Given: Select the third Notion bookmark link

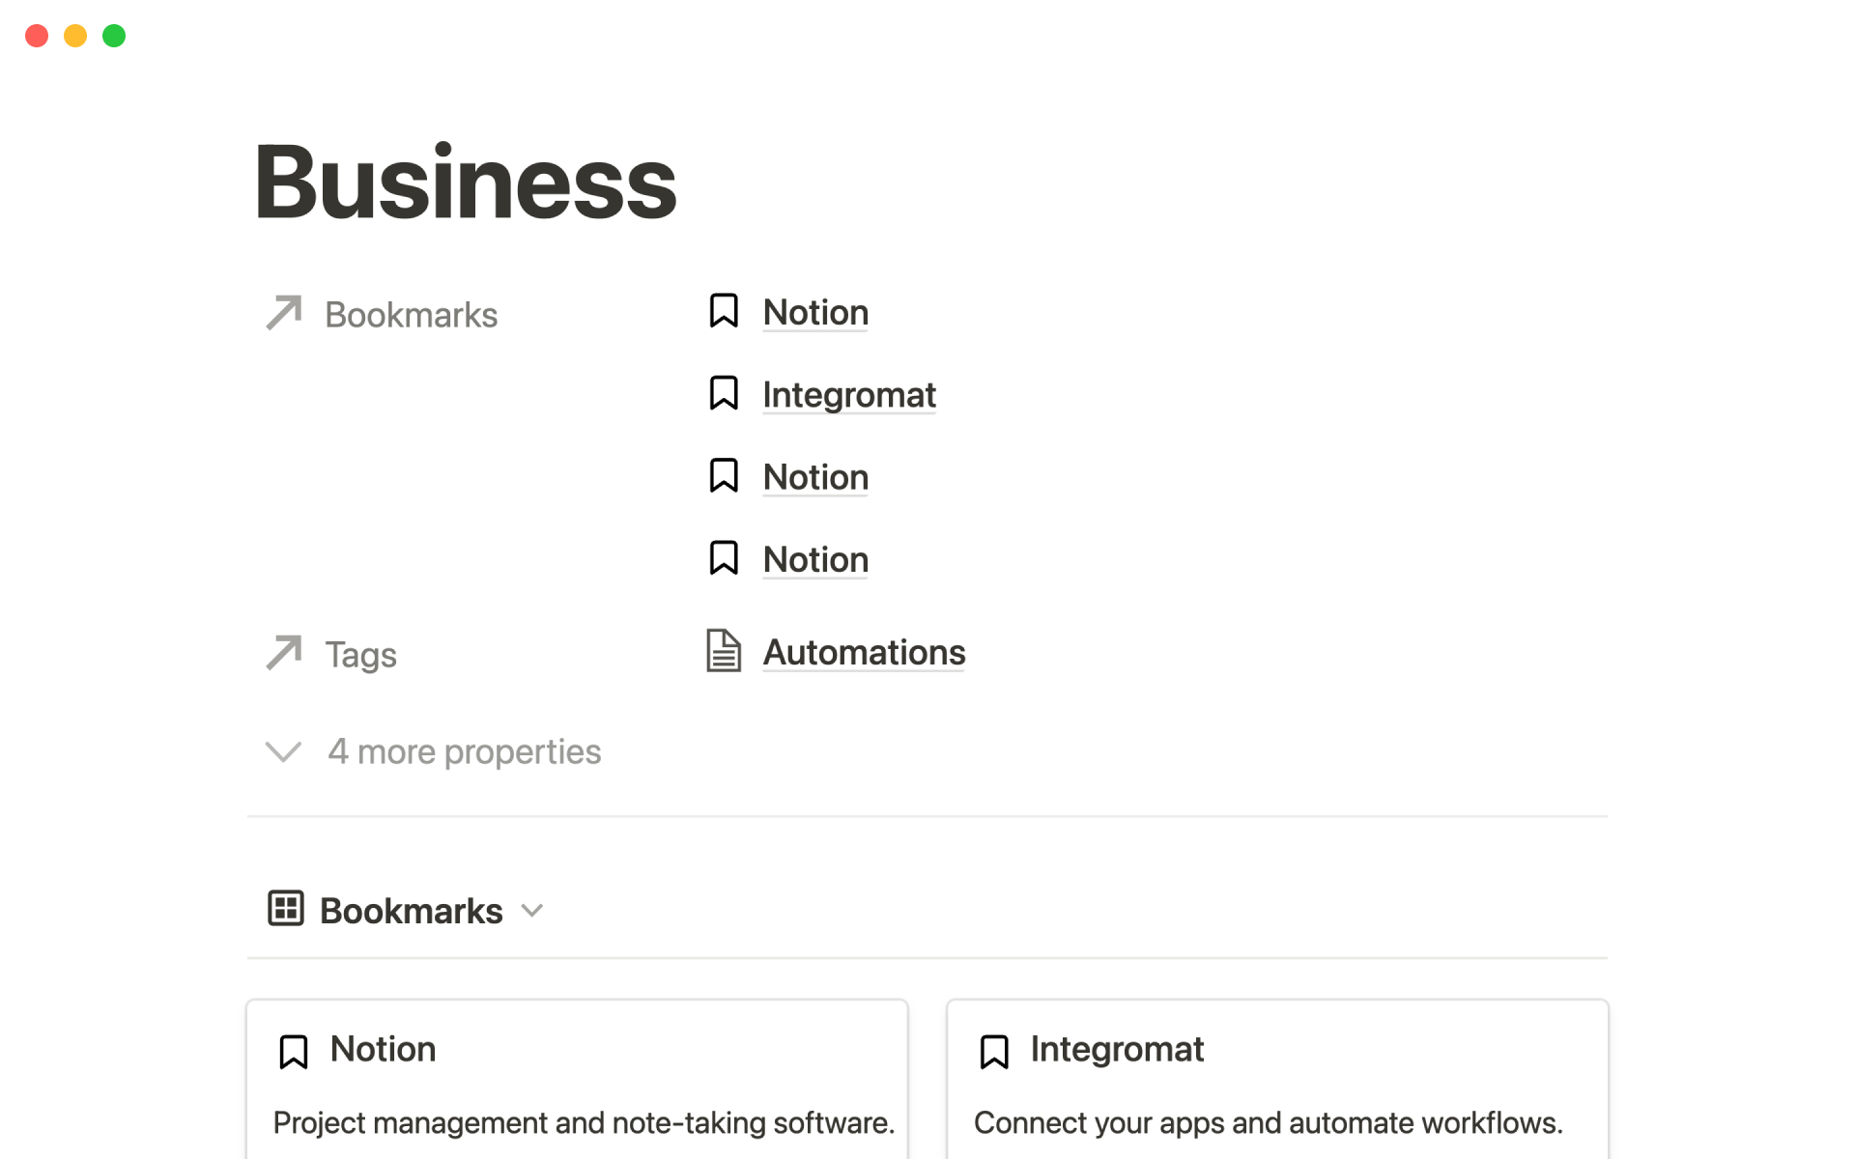Looking at the screenshot, I should (x=814, y=475).
